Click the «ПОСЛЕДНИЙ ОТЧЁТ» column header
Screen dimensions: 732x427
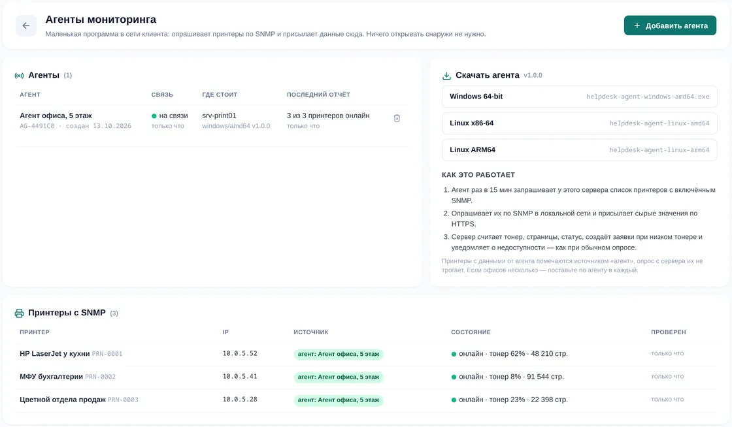tap(318, 95)
